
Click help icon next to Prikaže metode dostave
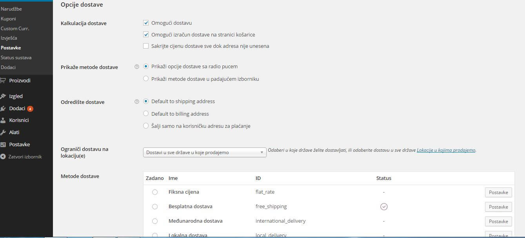tap(137, 67)
